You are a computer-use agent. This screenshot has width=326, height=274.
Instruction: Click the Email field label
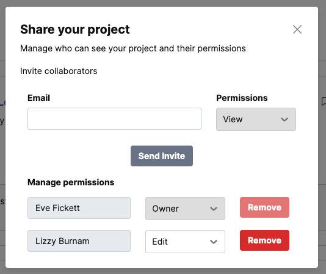[38, 98]
